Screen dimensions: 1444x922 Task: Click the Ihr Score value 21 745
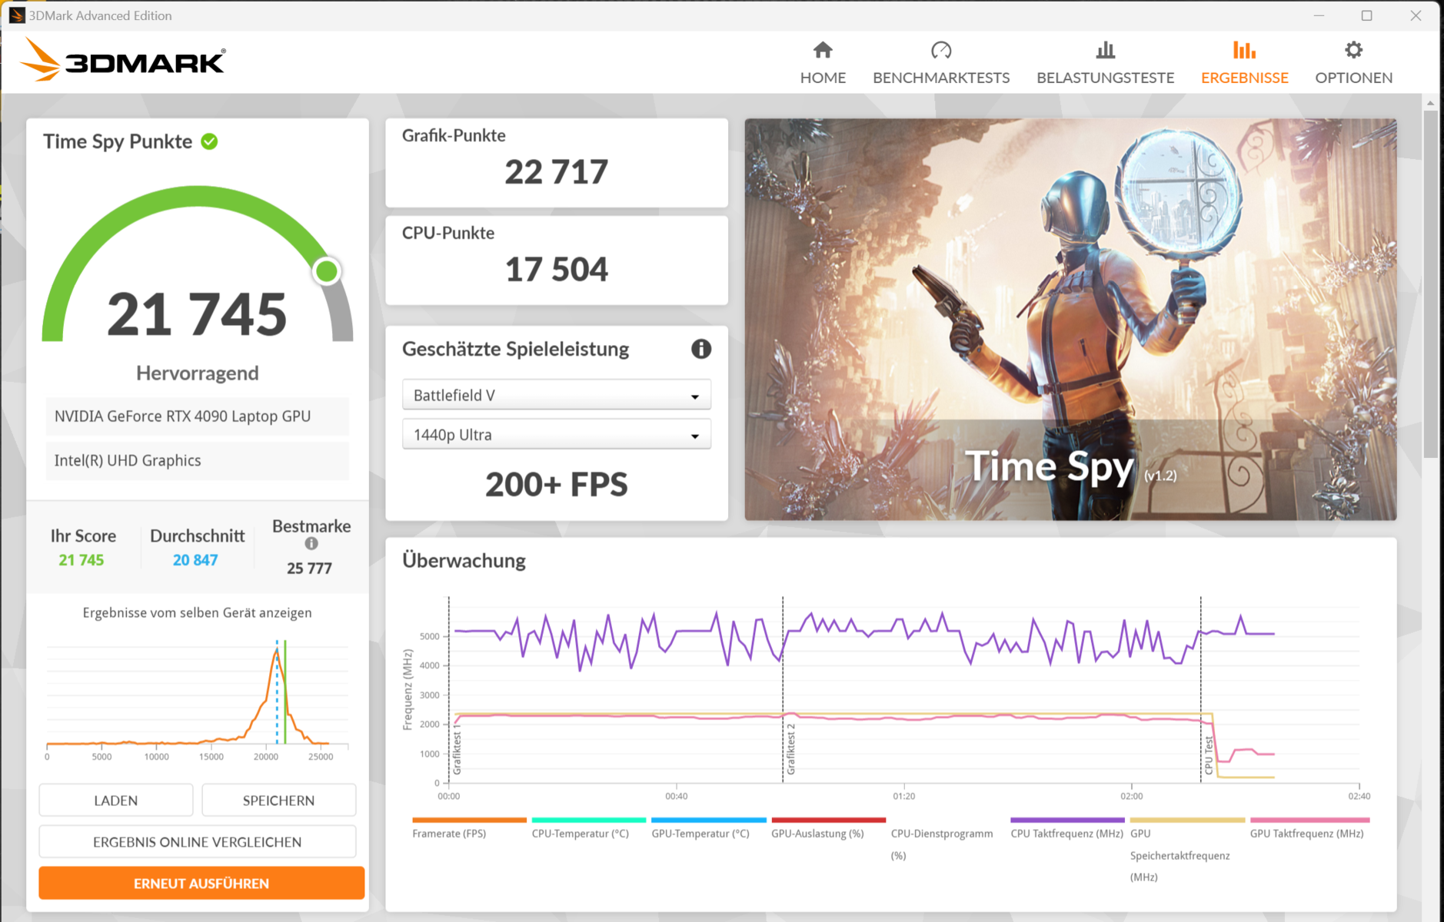pyautogui.click(x=82, y=560)
